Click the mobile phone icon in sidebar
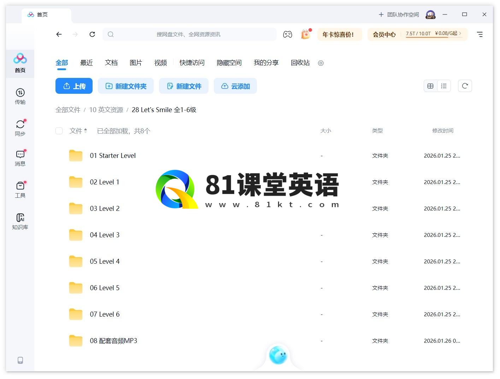The image size is (500, 379). pyautogui.click(x=20, y=360)
